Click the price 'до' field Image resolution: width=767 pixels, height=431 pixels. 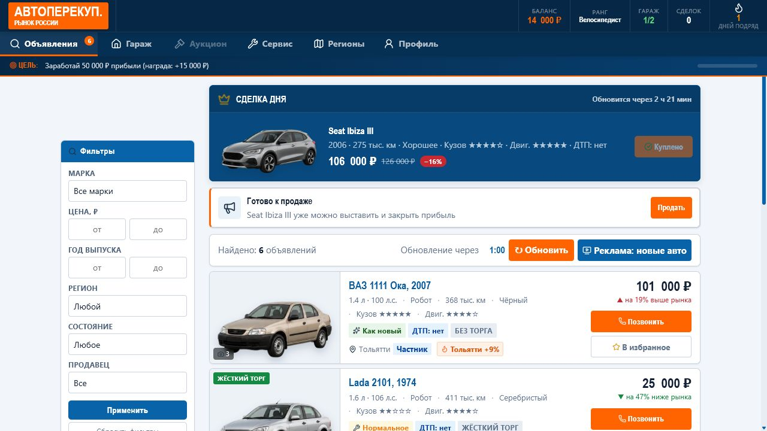tap(158, 230)
